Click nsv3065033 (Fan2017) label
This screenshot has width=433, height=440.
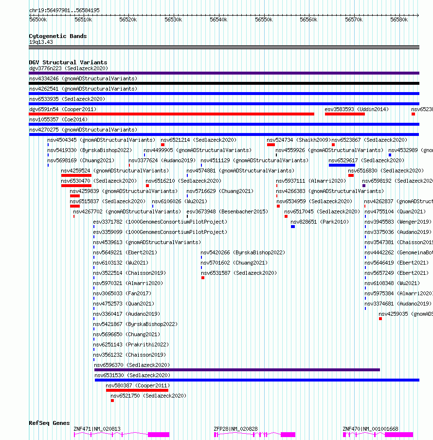pyautogui.click(x=122, y=294)
